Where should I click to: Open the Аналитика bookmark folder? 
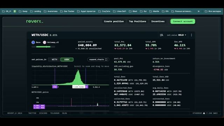coord(50,11)
